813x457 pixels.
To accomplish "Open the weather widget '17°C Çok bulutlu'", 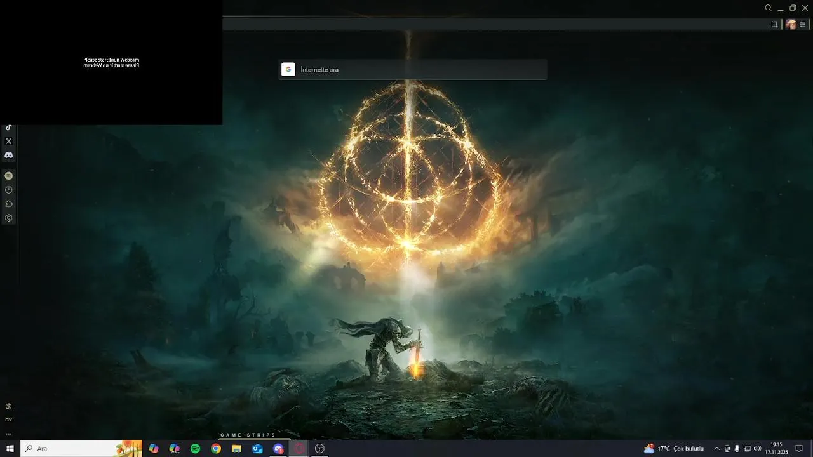I will (x=674, y=449).
